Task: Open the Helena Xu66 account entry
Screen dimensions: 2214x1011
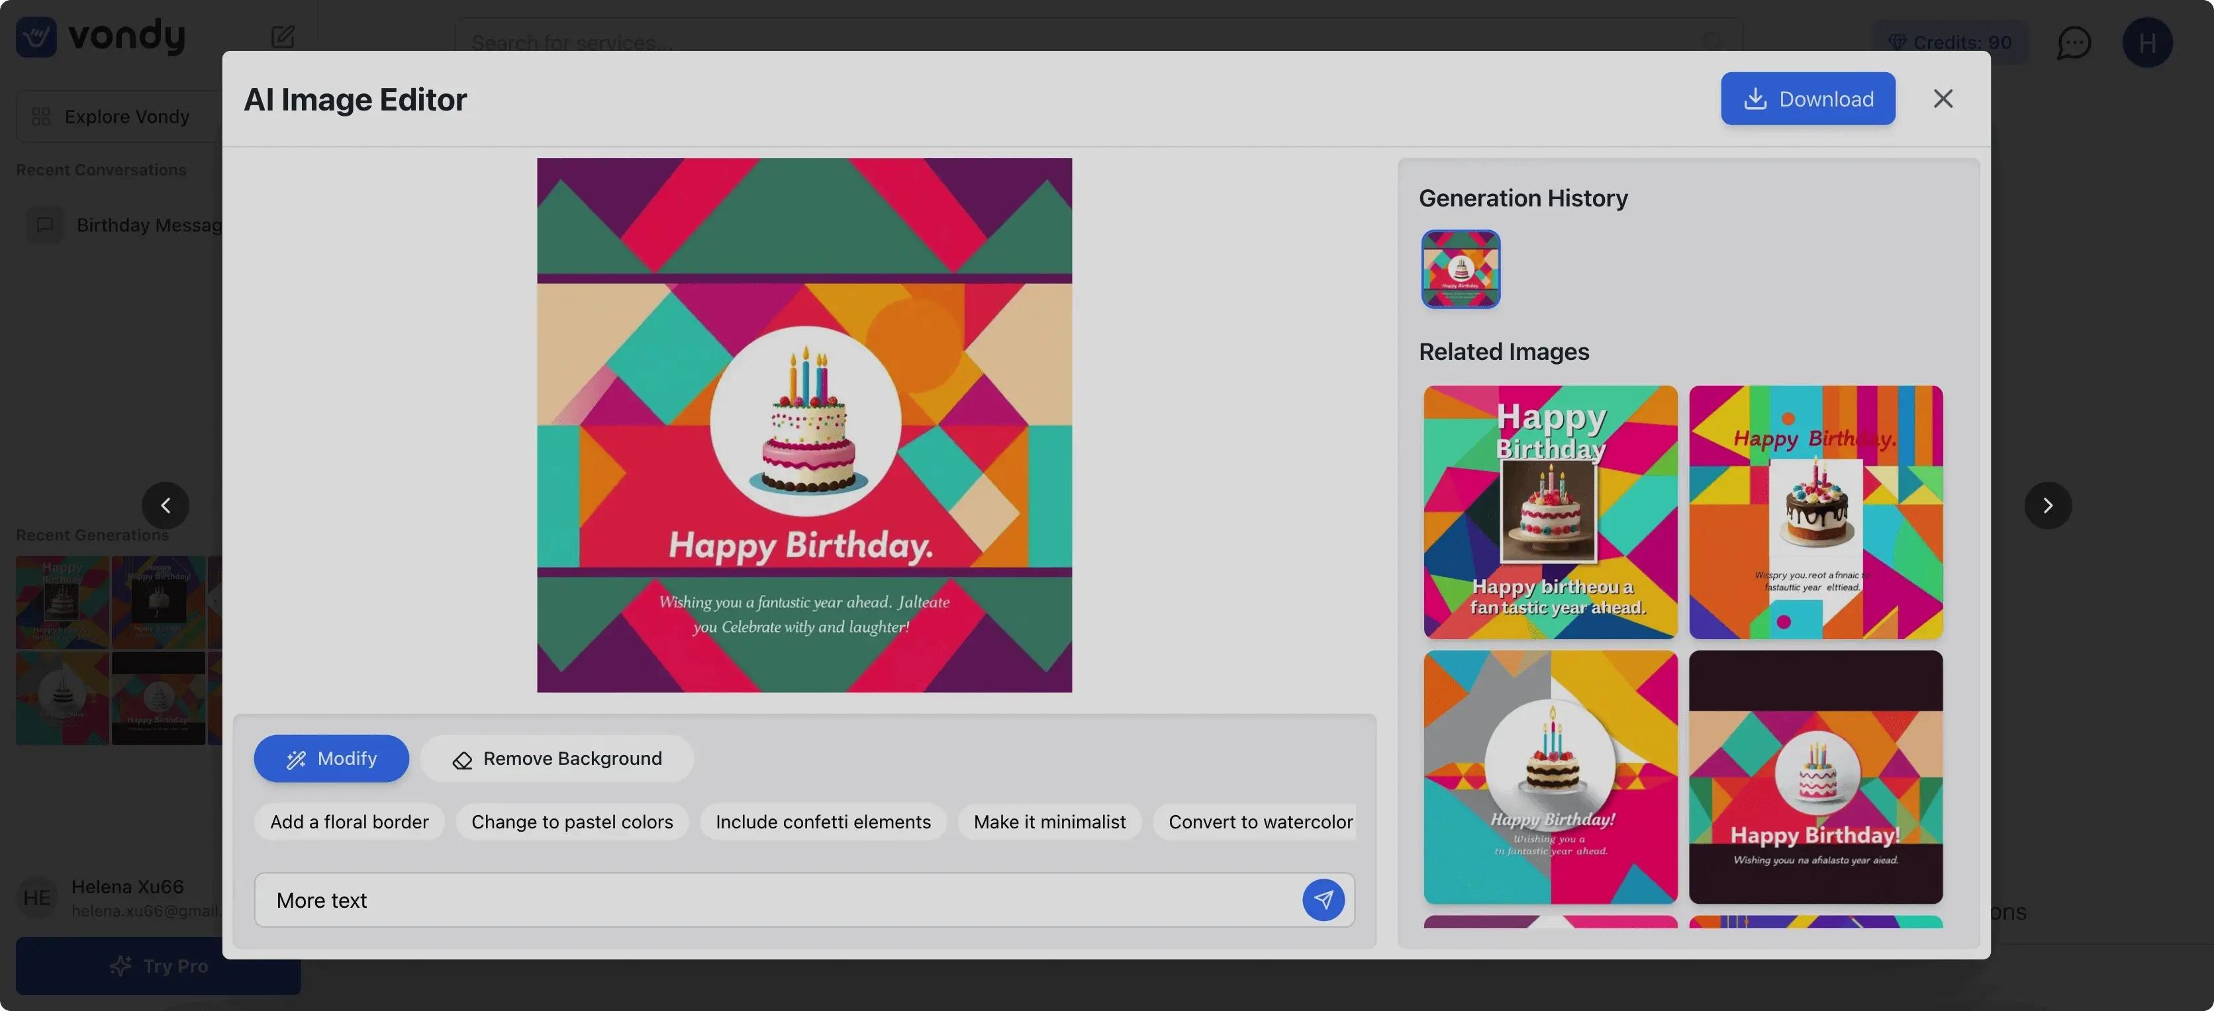Action: 119,898
